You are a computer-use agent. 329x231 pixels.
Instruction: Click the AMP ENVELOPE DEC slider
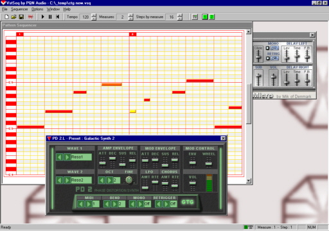[112, 158]
